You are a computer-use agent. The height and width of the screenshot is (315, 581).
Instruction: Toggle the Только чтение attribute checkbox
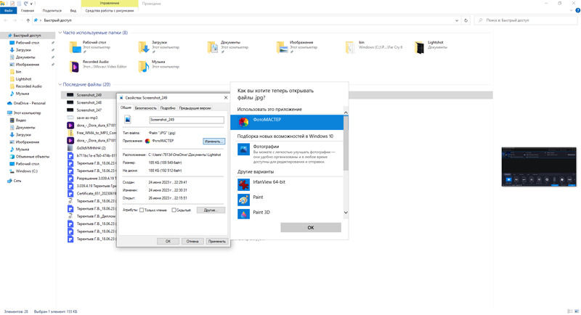point(142,210)
